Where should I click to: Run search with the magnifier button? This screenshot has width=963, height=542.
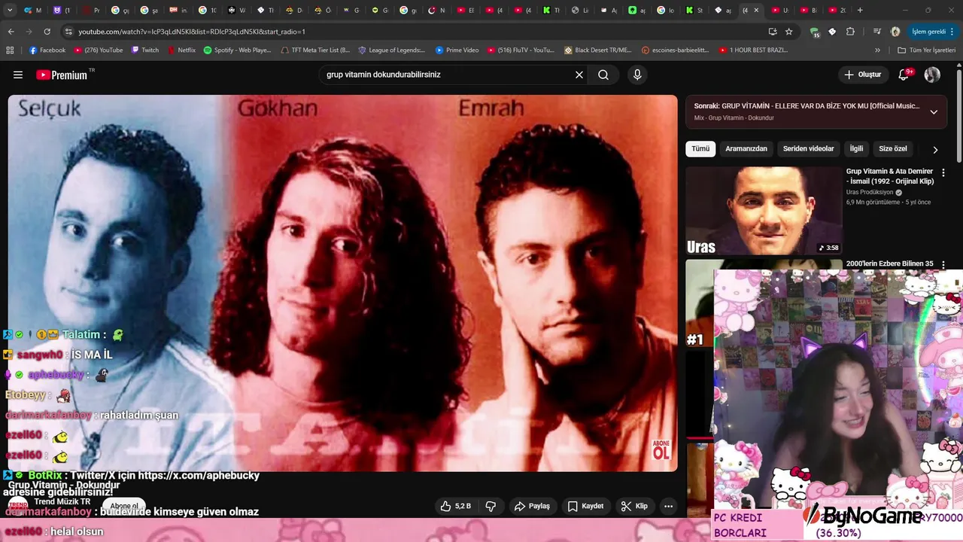point(603,75)
